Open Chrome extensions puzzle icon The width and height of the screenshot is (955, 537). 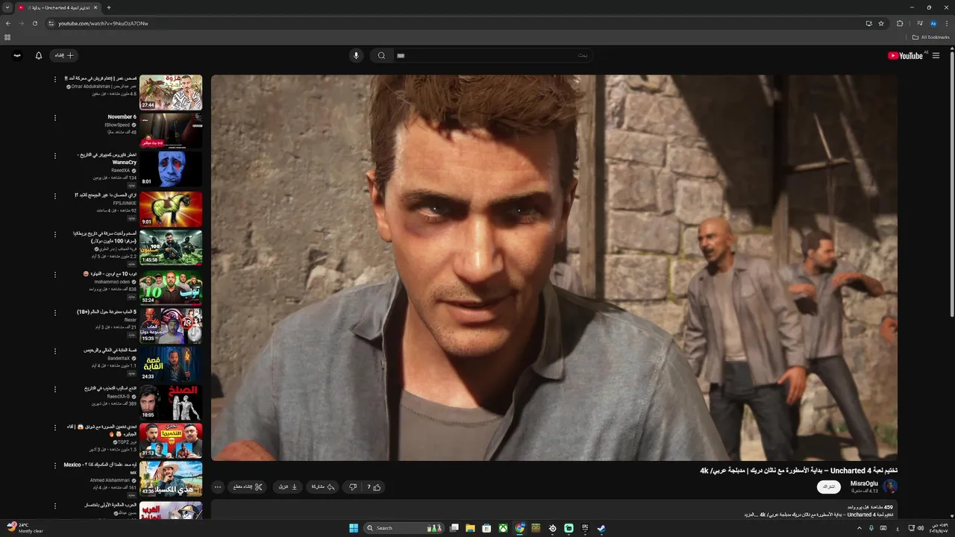point(900,23)
